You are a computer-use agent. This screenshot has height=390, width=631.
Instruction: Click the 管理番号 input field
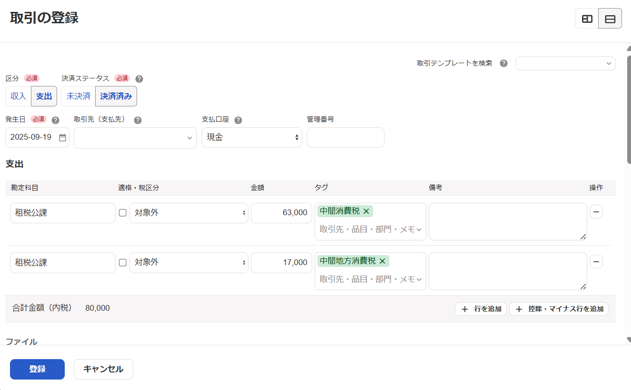[x=345, y=137]
